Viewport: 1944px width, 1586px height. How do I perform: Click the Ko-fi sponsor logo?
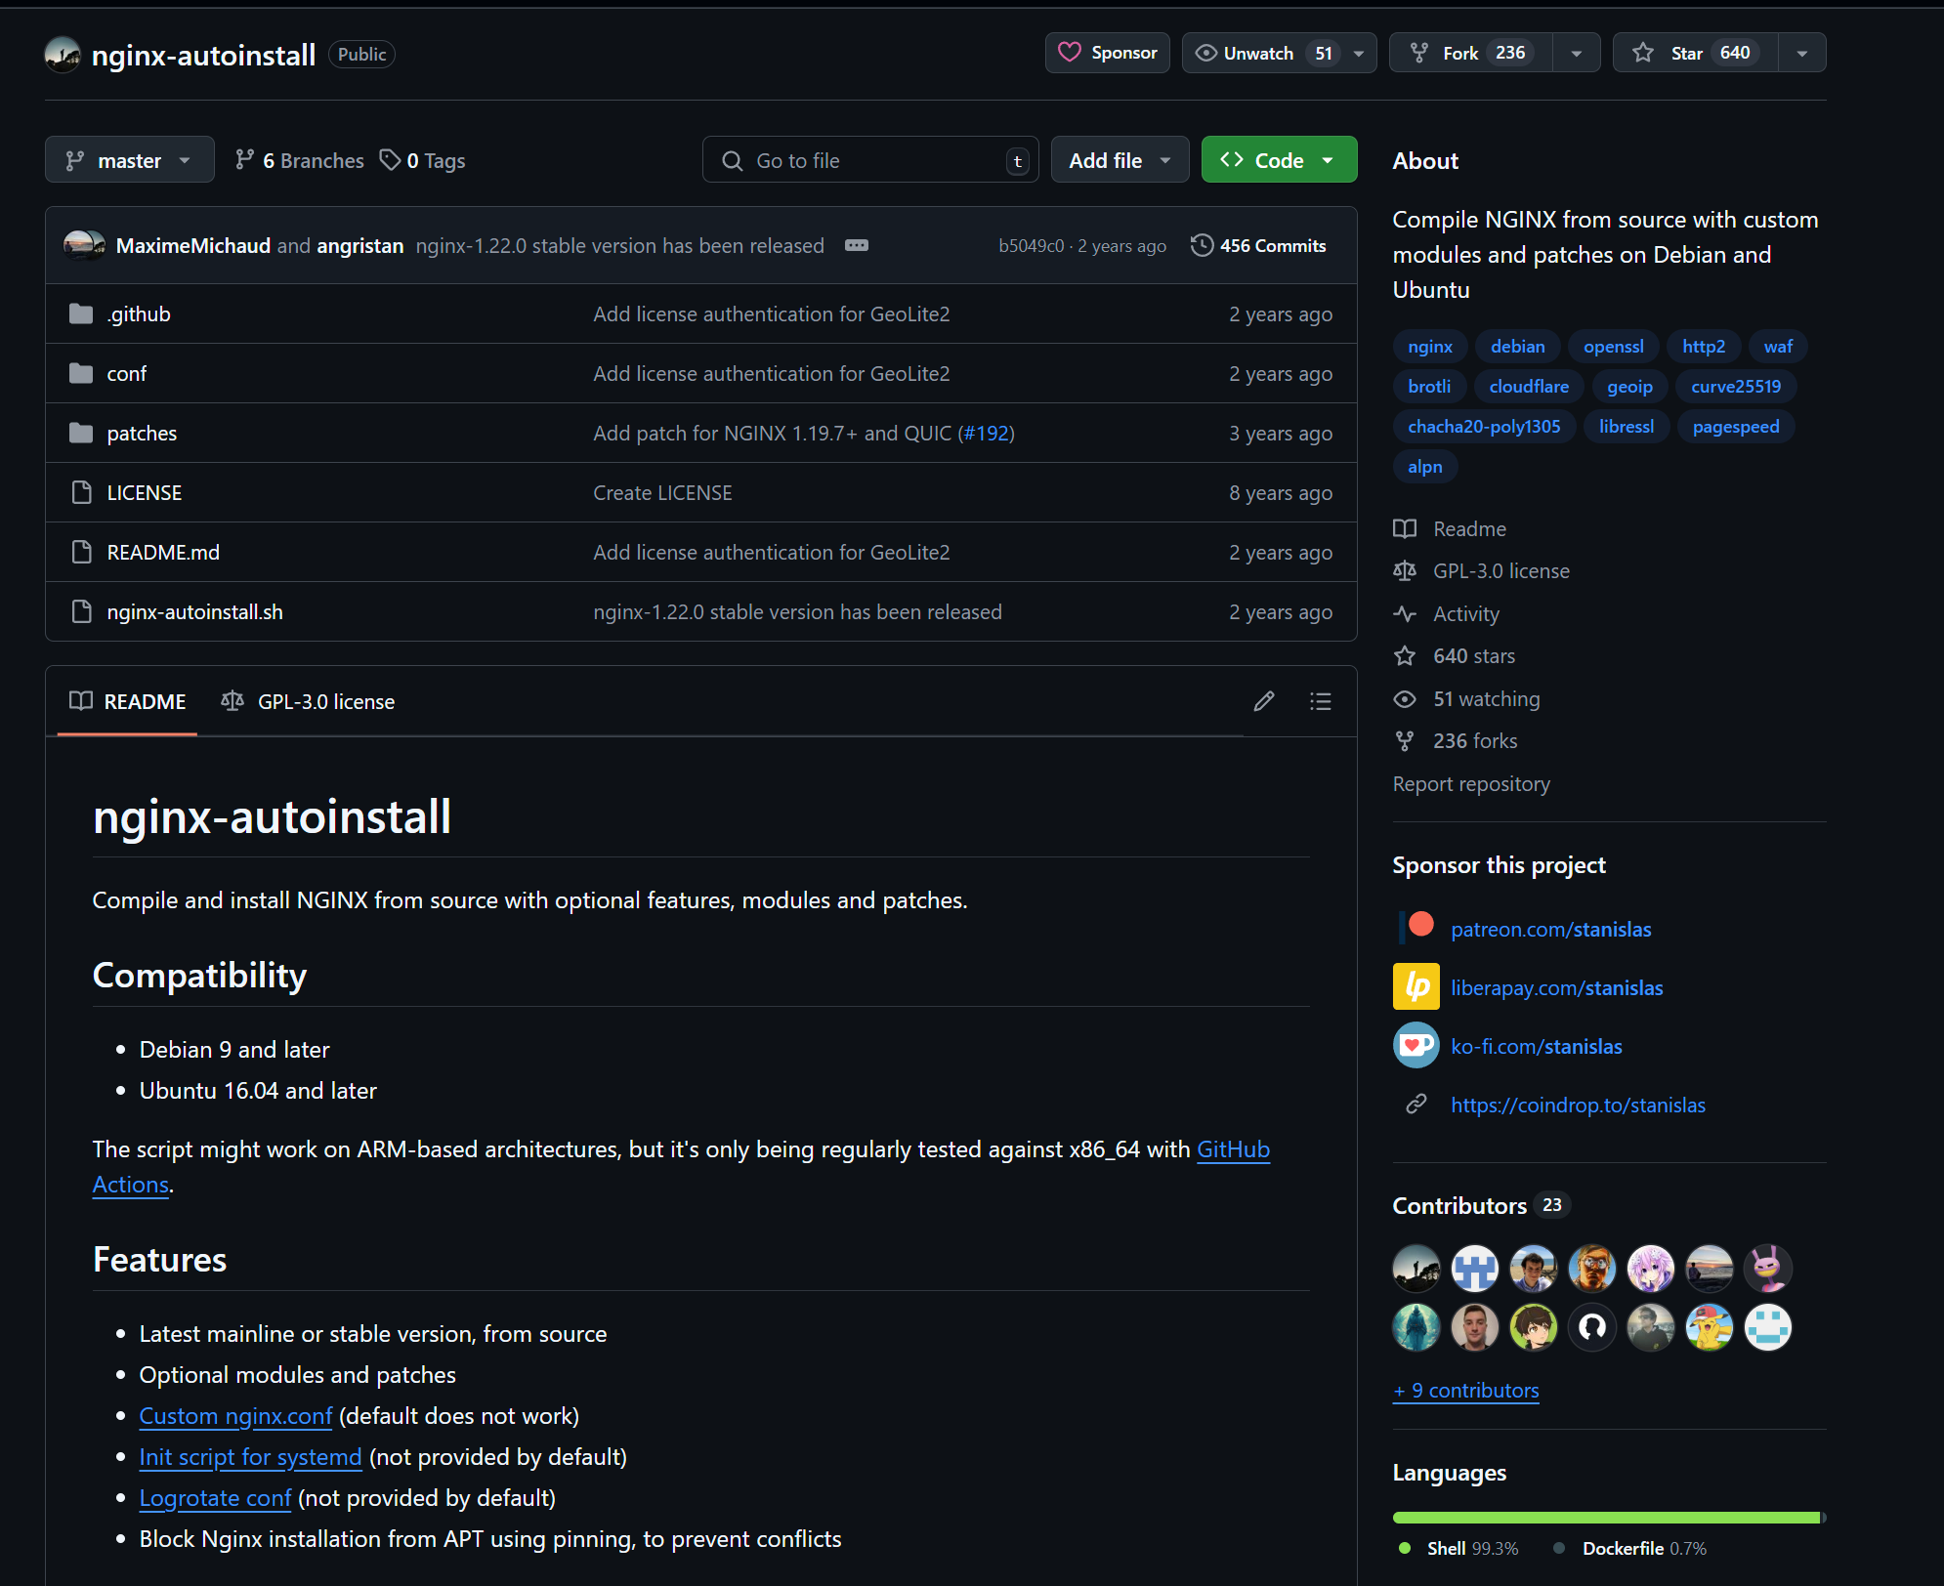(1416, 1046)
